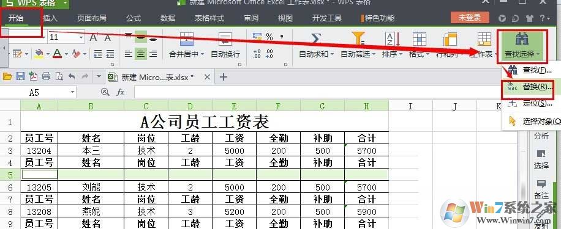Screen dimensions: 561x229
Task: Click the fill color bucket swatch
Action: [x=39, y=54]
